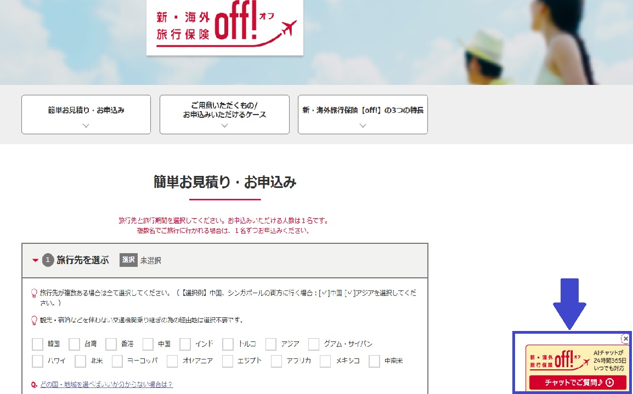633x394 pixels.
Task: Click the 選択 badge in section header
Action: pos(128,260)
